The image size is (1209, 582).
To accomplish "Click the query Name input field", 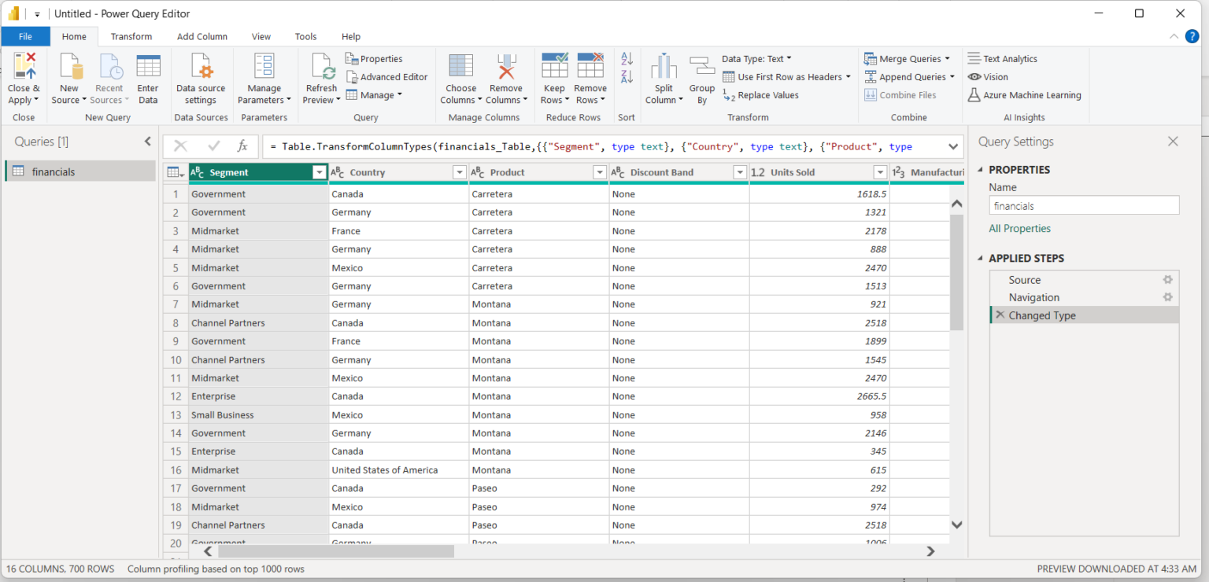I will click(x=1084, y=206).
